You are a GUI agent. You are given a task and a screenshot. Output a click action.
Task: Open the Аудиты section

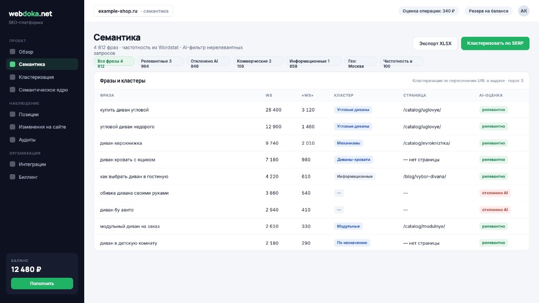(x=42, y=139)
